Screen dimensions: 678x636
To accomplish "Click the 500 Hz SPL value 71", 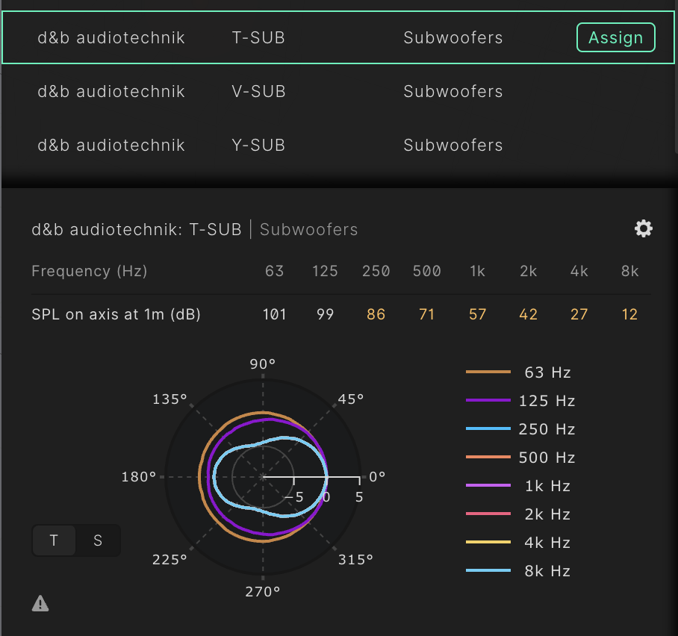I will [x=427, y=314].
